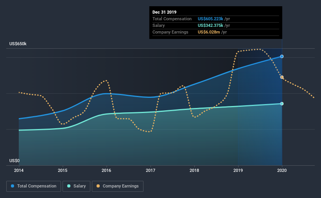Screen dimensions: 321x198
Task: Click the orange Company Earnings data point marker
Action: 282,77
